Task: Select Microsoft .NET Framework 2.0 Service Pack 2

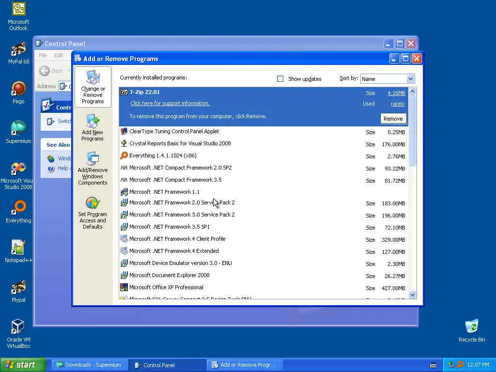Action: click(x=264, y=203)
